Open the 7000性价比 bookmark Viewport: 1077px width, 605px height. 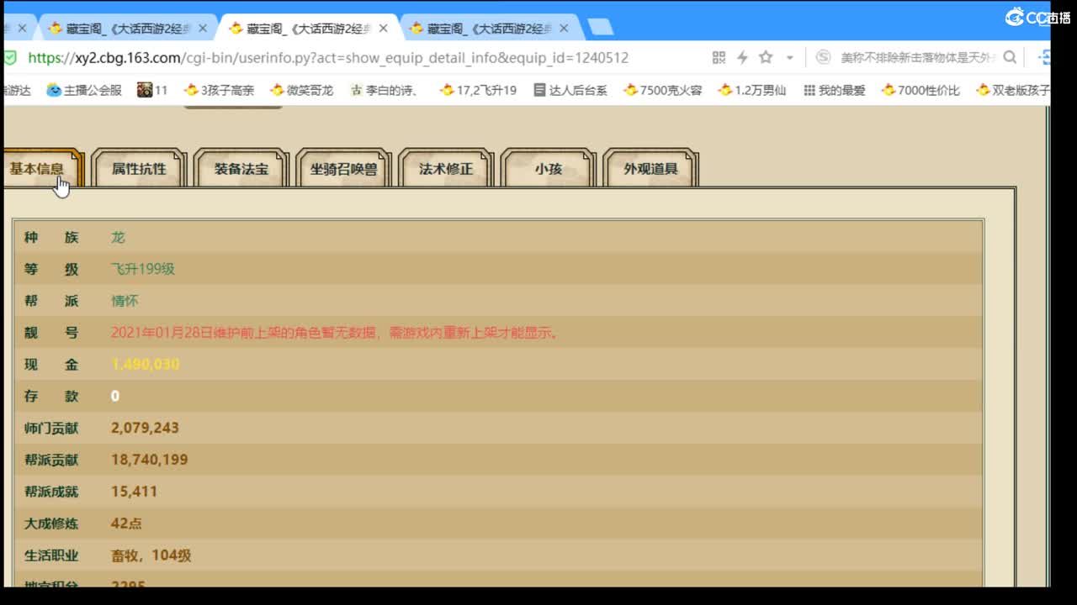coord(920,90)
